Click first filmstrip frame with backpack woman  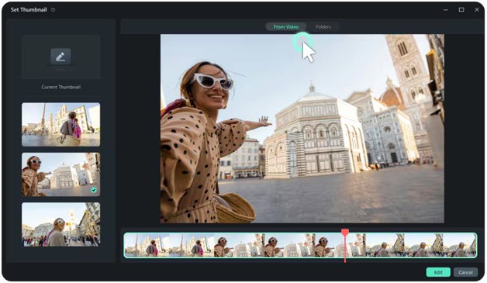147,246
